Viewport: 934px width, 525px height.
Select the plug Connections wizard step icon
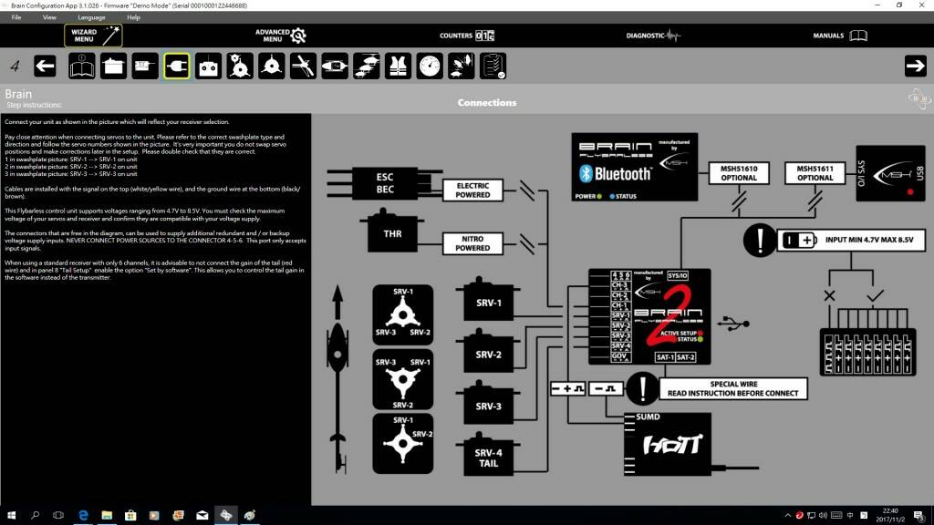pyautogui.click(x=176, y=66)
